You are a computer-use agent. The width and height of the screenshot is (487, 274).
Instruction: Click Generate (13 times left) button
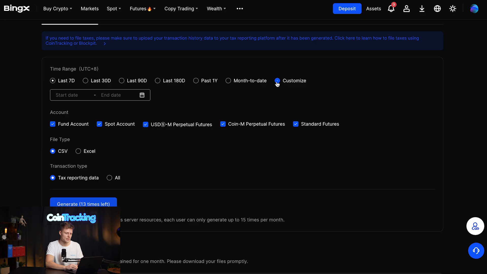click(x=83, y=202)
